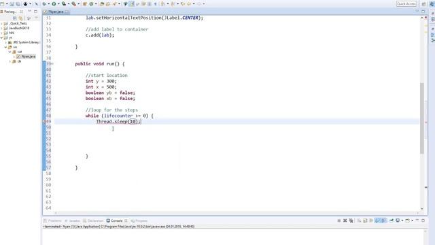Select the cat package in tree
Viewport: 435px width, 245px height.
(x=17, y=52)
